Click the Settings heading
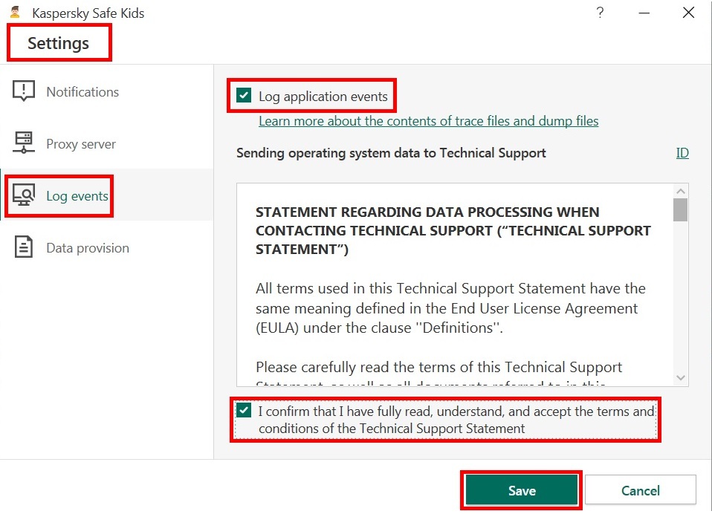Image resolution: width=712 pixels, height=514 pixels. pos(59,43)
